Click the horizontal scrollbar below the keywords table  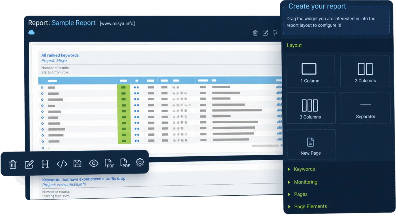[x=265, y=146]
